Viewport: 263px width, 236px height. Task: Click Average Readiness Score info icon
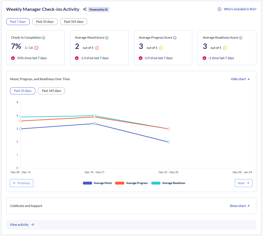(x=241, y=38)
